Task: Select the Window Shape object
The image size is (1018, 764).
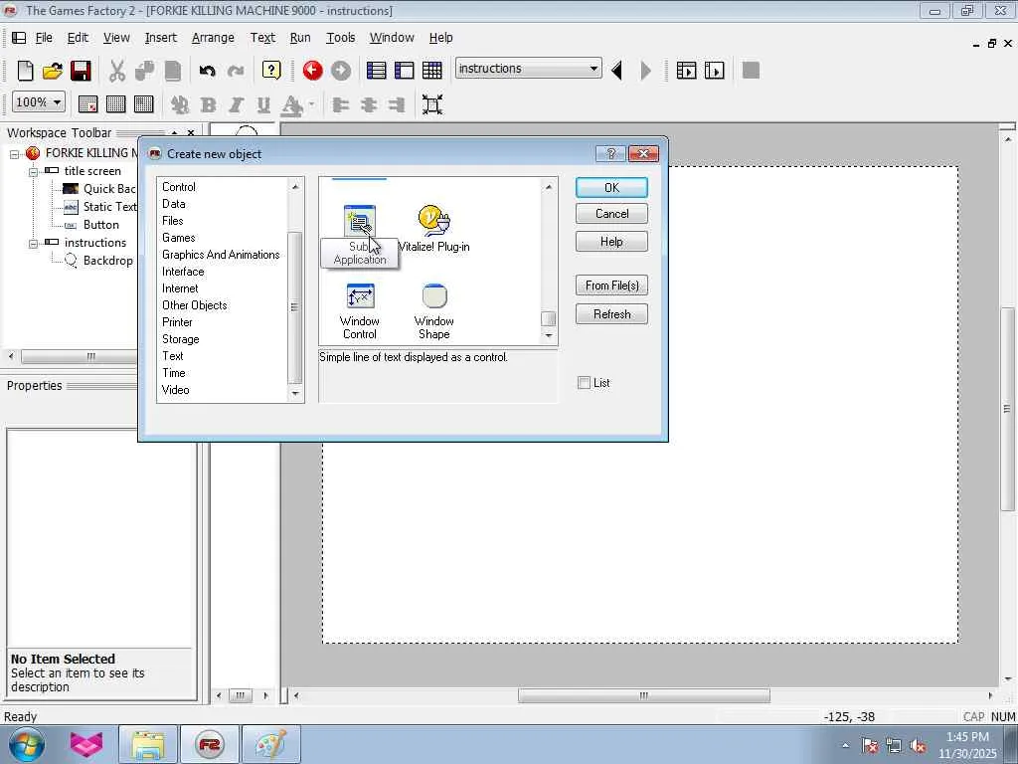Action: pos(433,311)
